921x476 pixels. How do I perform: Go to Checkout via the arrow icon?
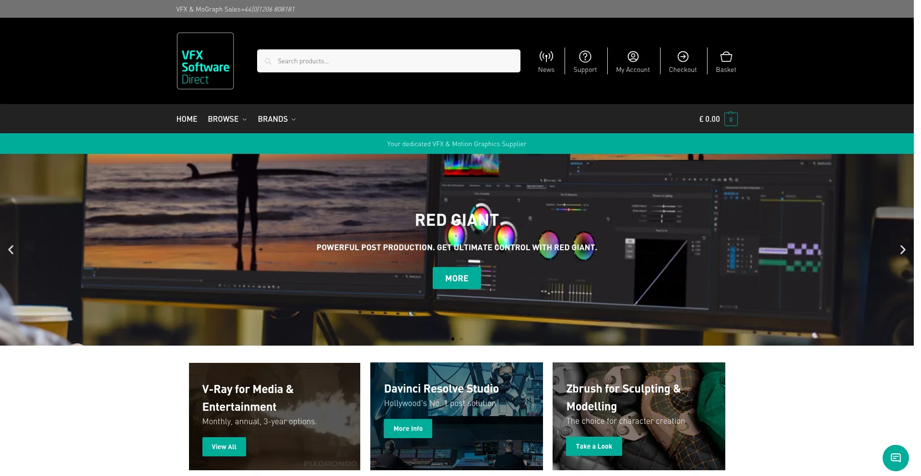tap(683, 57)
